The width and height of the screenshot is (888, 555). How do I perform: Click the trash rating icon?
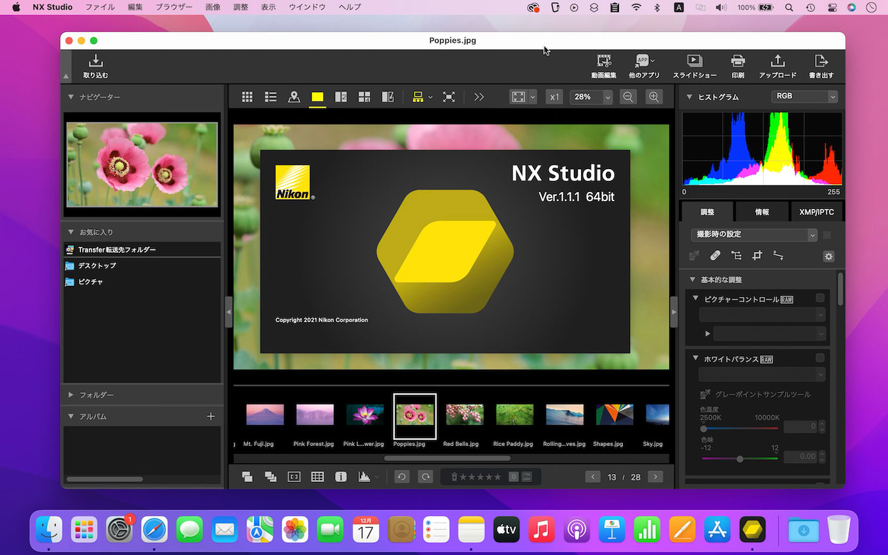click(x=454, y=477)
